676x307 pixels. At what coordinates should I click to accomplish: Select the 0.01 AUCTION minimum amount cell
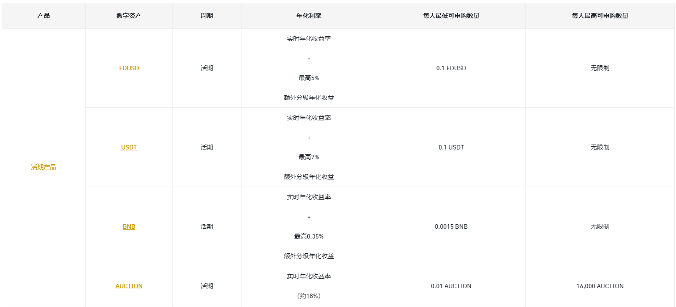click(x=451, y=286)
